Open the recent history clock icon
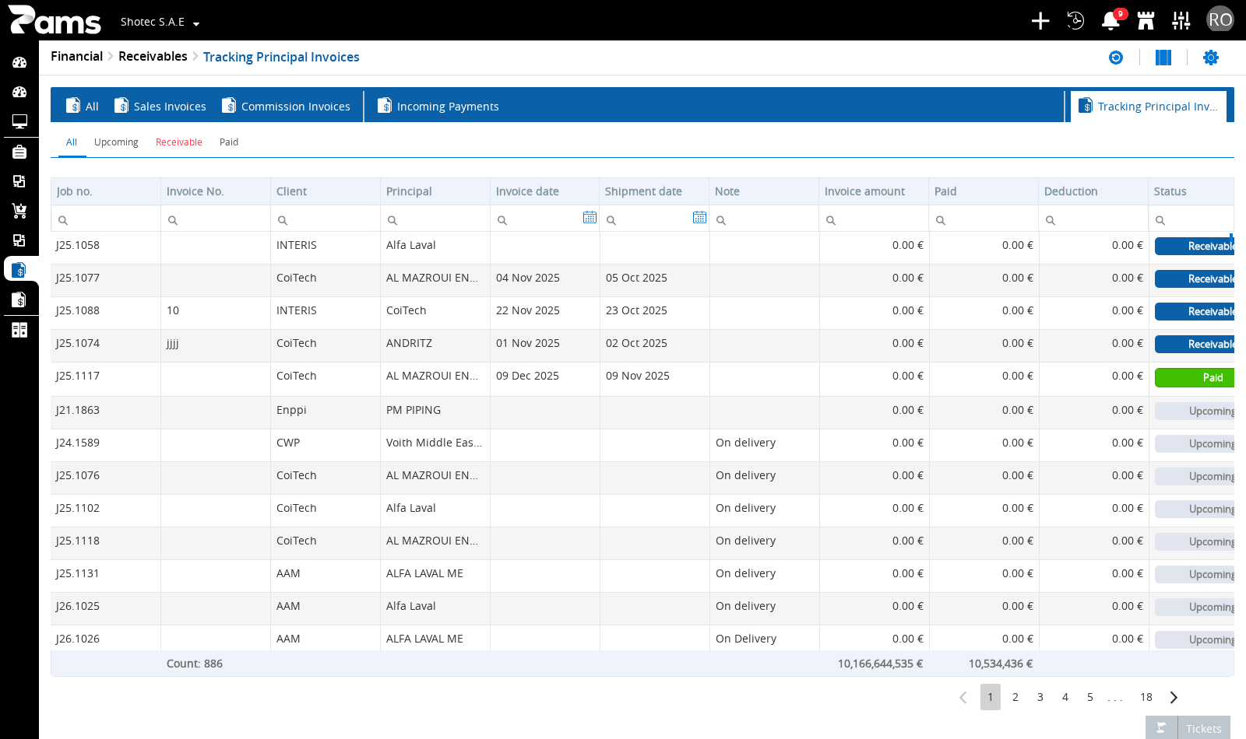Viewport: 1246px width, 739px height. pyautogui.click(x=1075, y=21)
